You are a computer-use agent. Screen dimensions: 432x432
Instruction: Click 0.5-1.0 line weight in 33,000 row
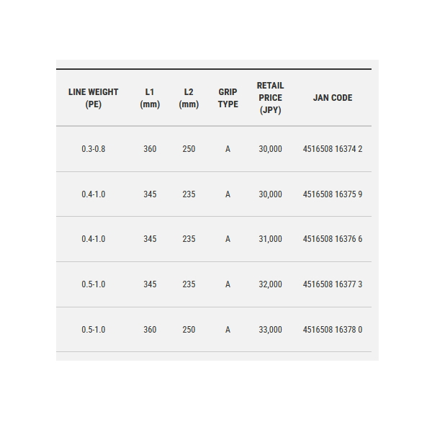pyautogui.click(x=94, y=330)
